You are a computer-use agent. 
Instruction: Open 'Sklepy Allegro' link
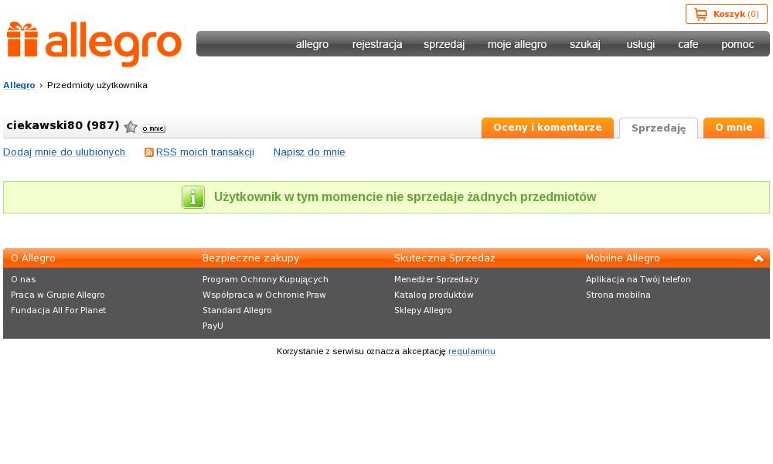(423, 310)
